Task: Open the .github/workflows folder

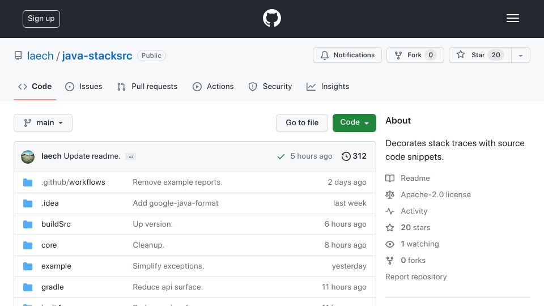Action: [x=73, y=182]
